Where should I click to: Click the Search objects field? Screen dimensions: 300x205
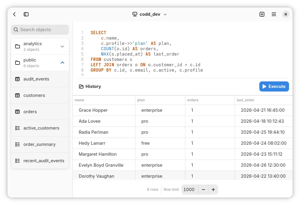coord(40,30)
